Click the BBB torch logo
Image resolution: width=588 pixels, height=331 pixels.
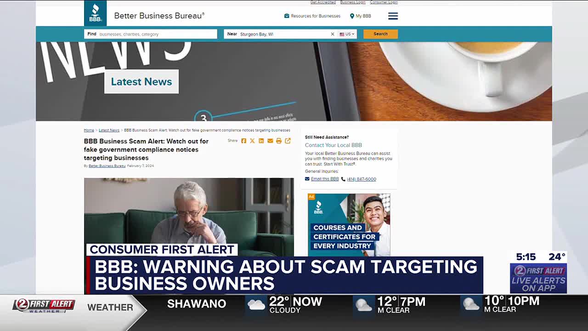96,13
